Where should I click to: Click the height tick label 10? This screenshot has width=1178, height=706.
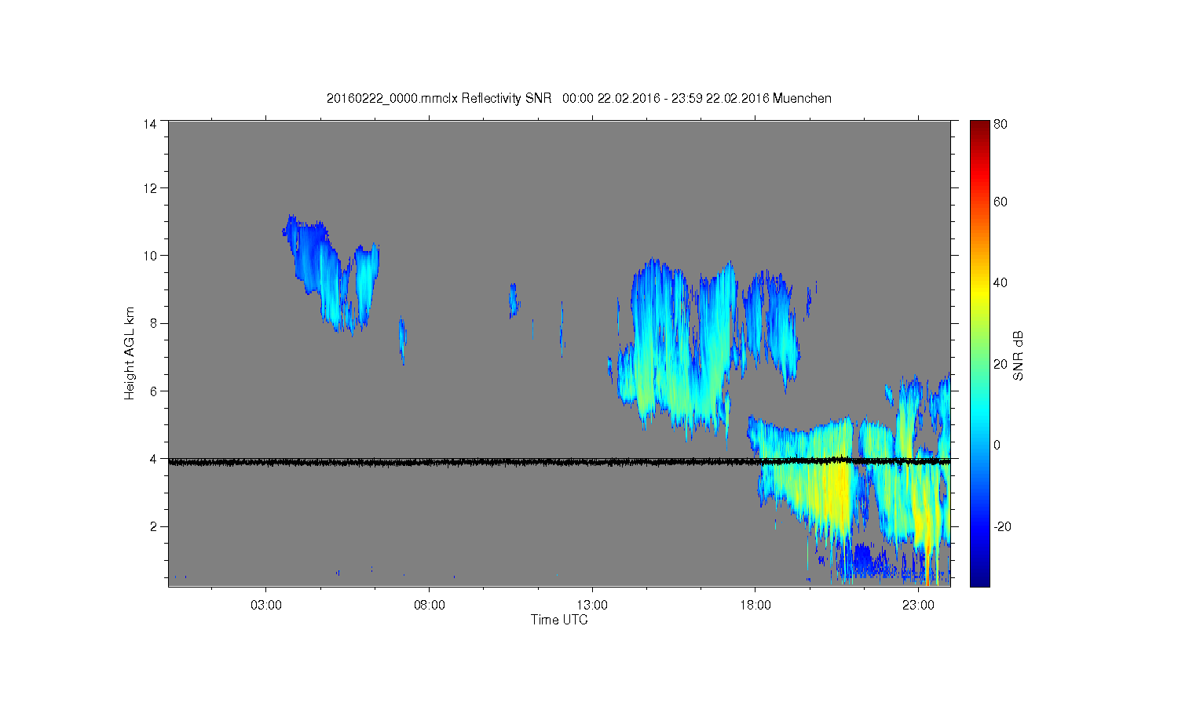[149, 255]
